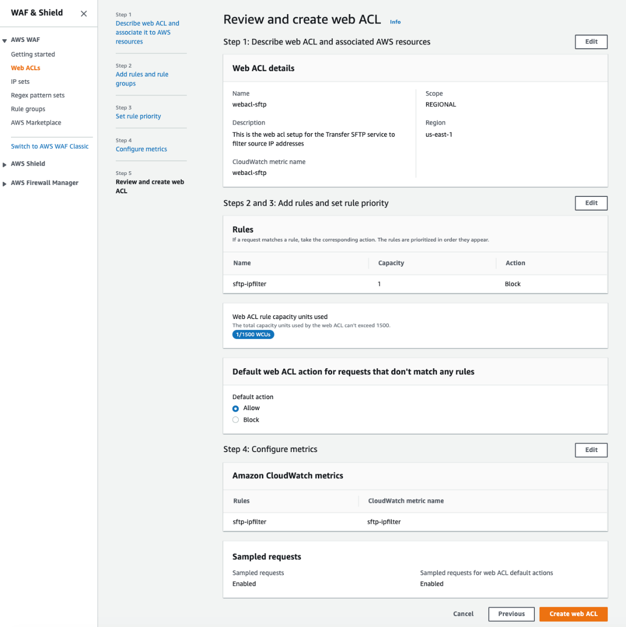
Task: Select Block as the default action
Action: [235, 419]
